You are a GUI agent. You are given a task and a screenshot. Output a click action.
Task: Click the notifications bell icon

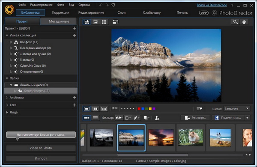tap(214, 13)
